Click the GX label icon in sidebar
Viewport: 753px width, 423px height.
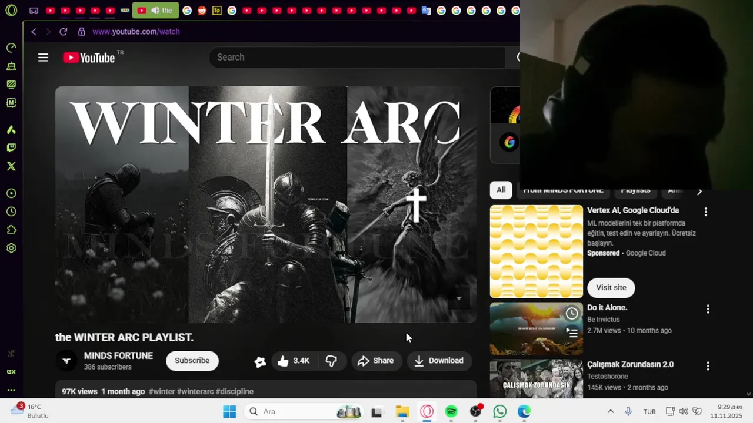[x=11, y=372]
